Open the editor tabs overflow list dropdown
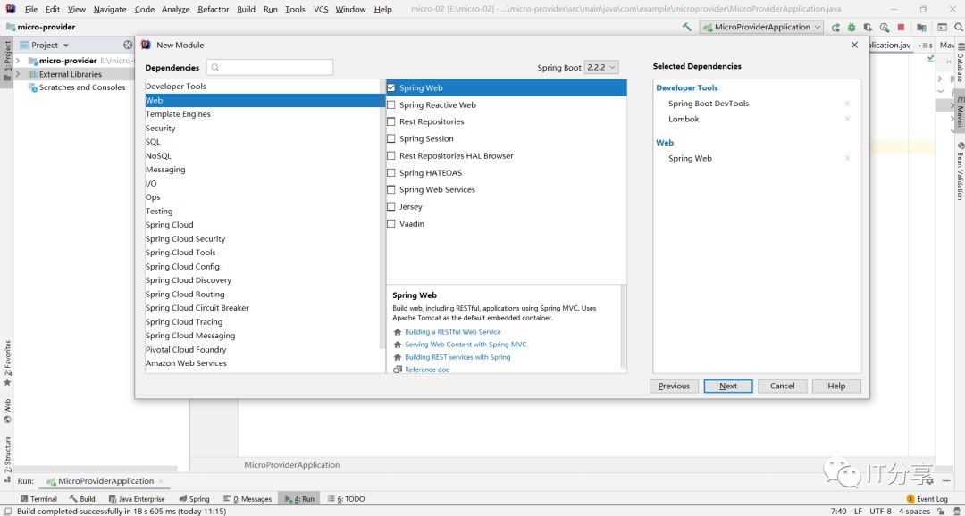Image resolution: width=965 pixels, height=516 pixels. [927, 46]
